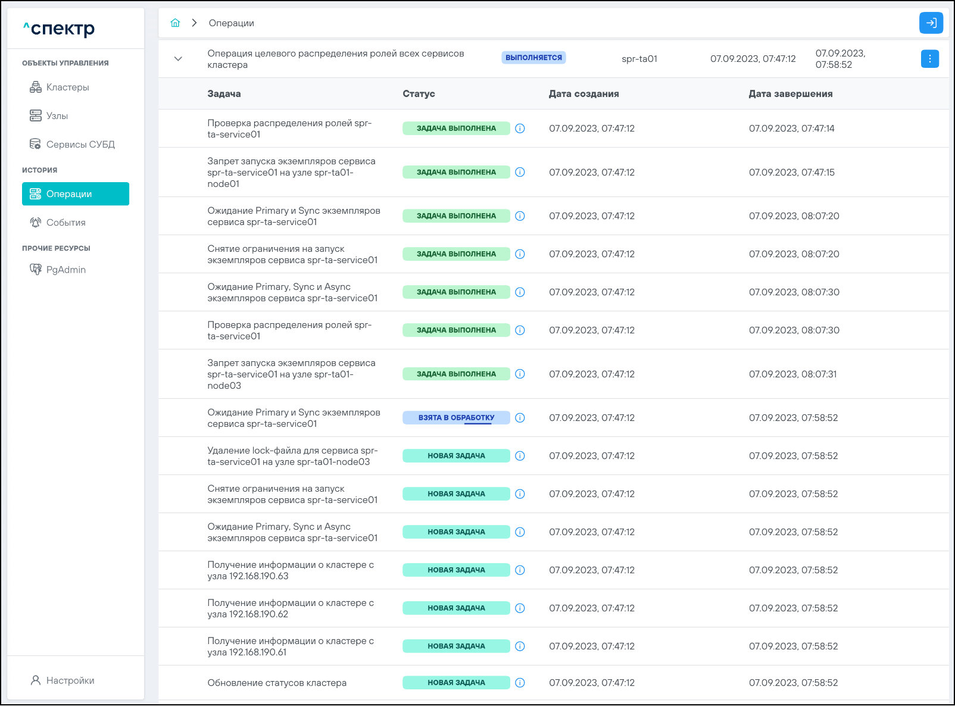Click the Спектр logo
955x706 pixels.
pos(60,29)
